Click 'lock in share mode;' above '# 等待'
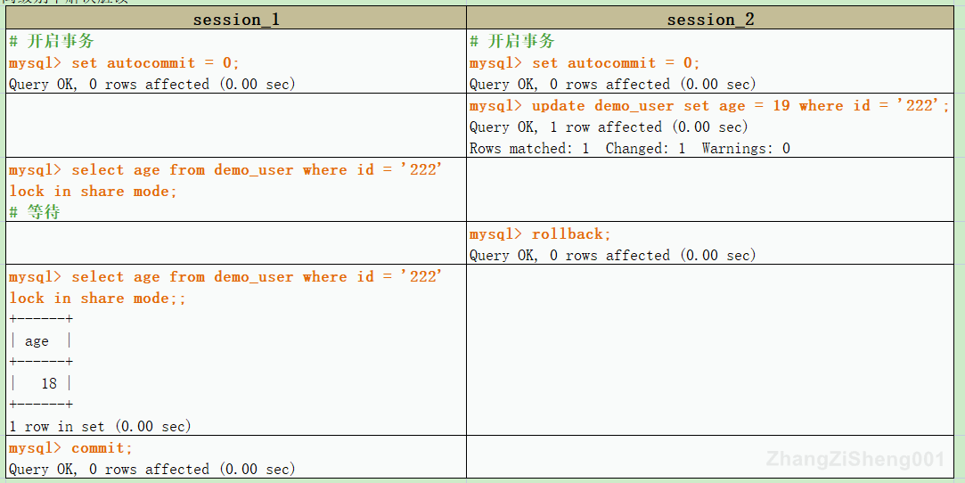 93,192
